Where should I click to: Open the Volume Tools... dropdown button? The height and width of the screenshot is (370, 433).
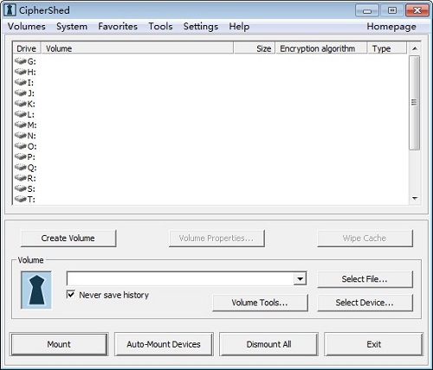tap(260, 303)
